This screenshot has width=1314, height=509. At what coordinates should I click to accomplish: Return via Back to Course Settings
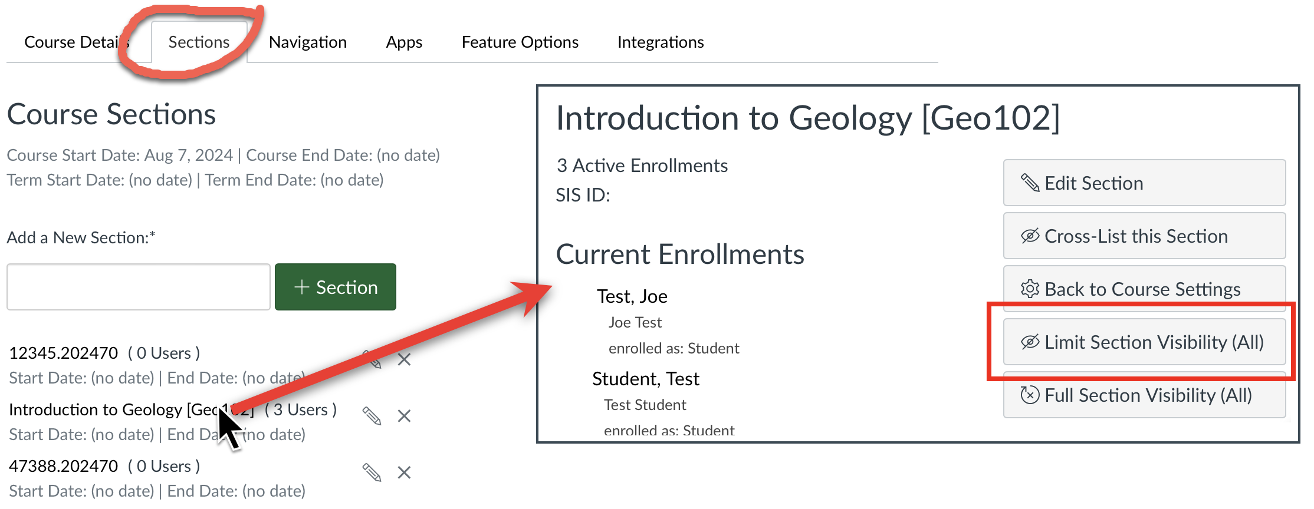[x=1144, y=289]
